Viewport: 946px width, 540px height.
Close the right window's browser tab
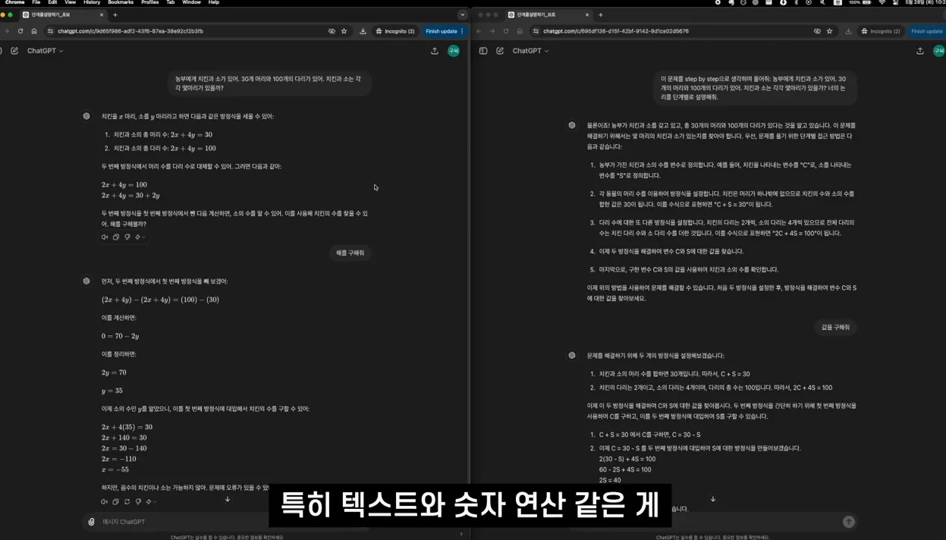point(587,14)
